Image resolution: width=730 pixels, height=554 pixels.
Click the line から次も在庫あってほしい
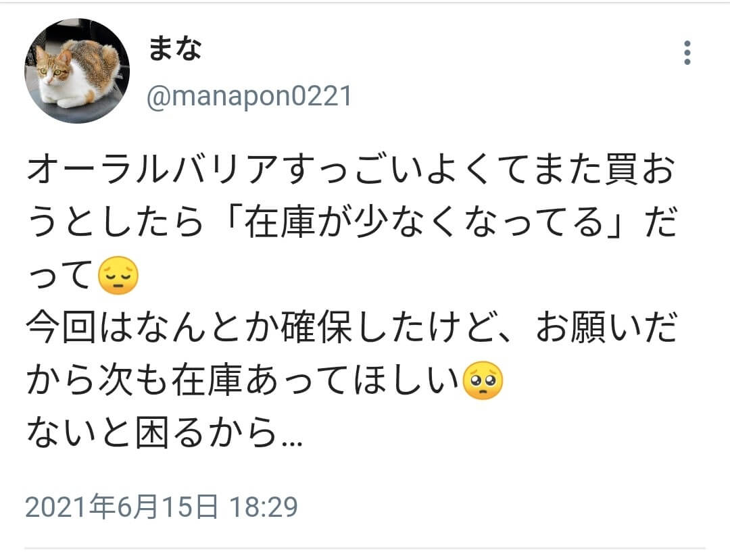(x=243, y=380)
